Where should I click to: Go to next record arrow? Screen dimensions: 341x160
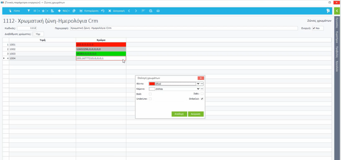pos(136,11)
